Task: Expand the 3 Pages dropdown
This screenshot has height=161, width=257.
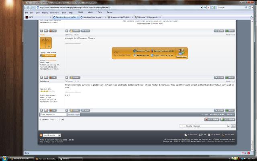Action: 44,120
